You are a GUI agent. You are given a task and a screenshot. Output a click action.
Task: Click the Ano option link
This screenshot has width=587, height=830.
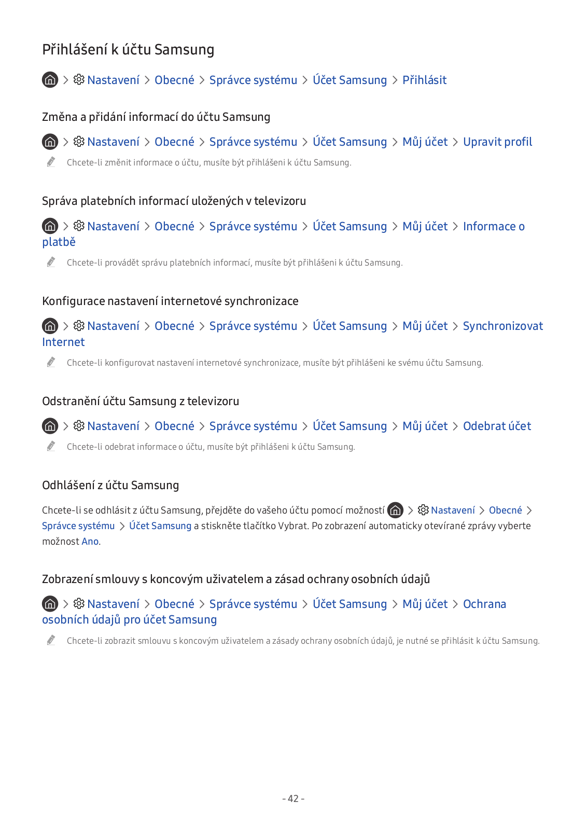click(90, 542)
